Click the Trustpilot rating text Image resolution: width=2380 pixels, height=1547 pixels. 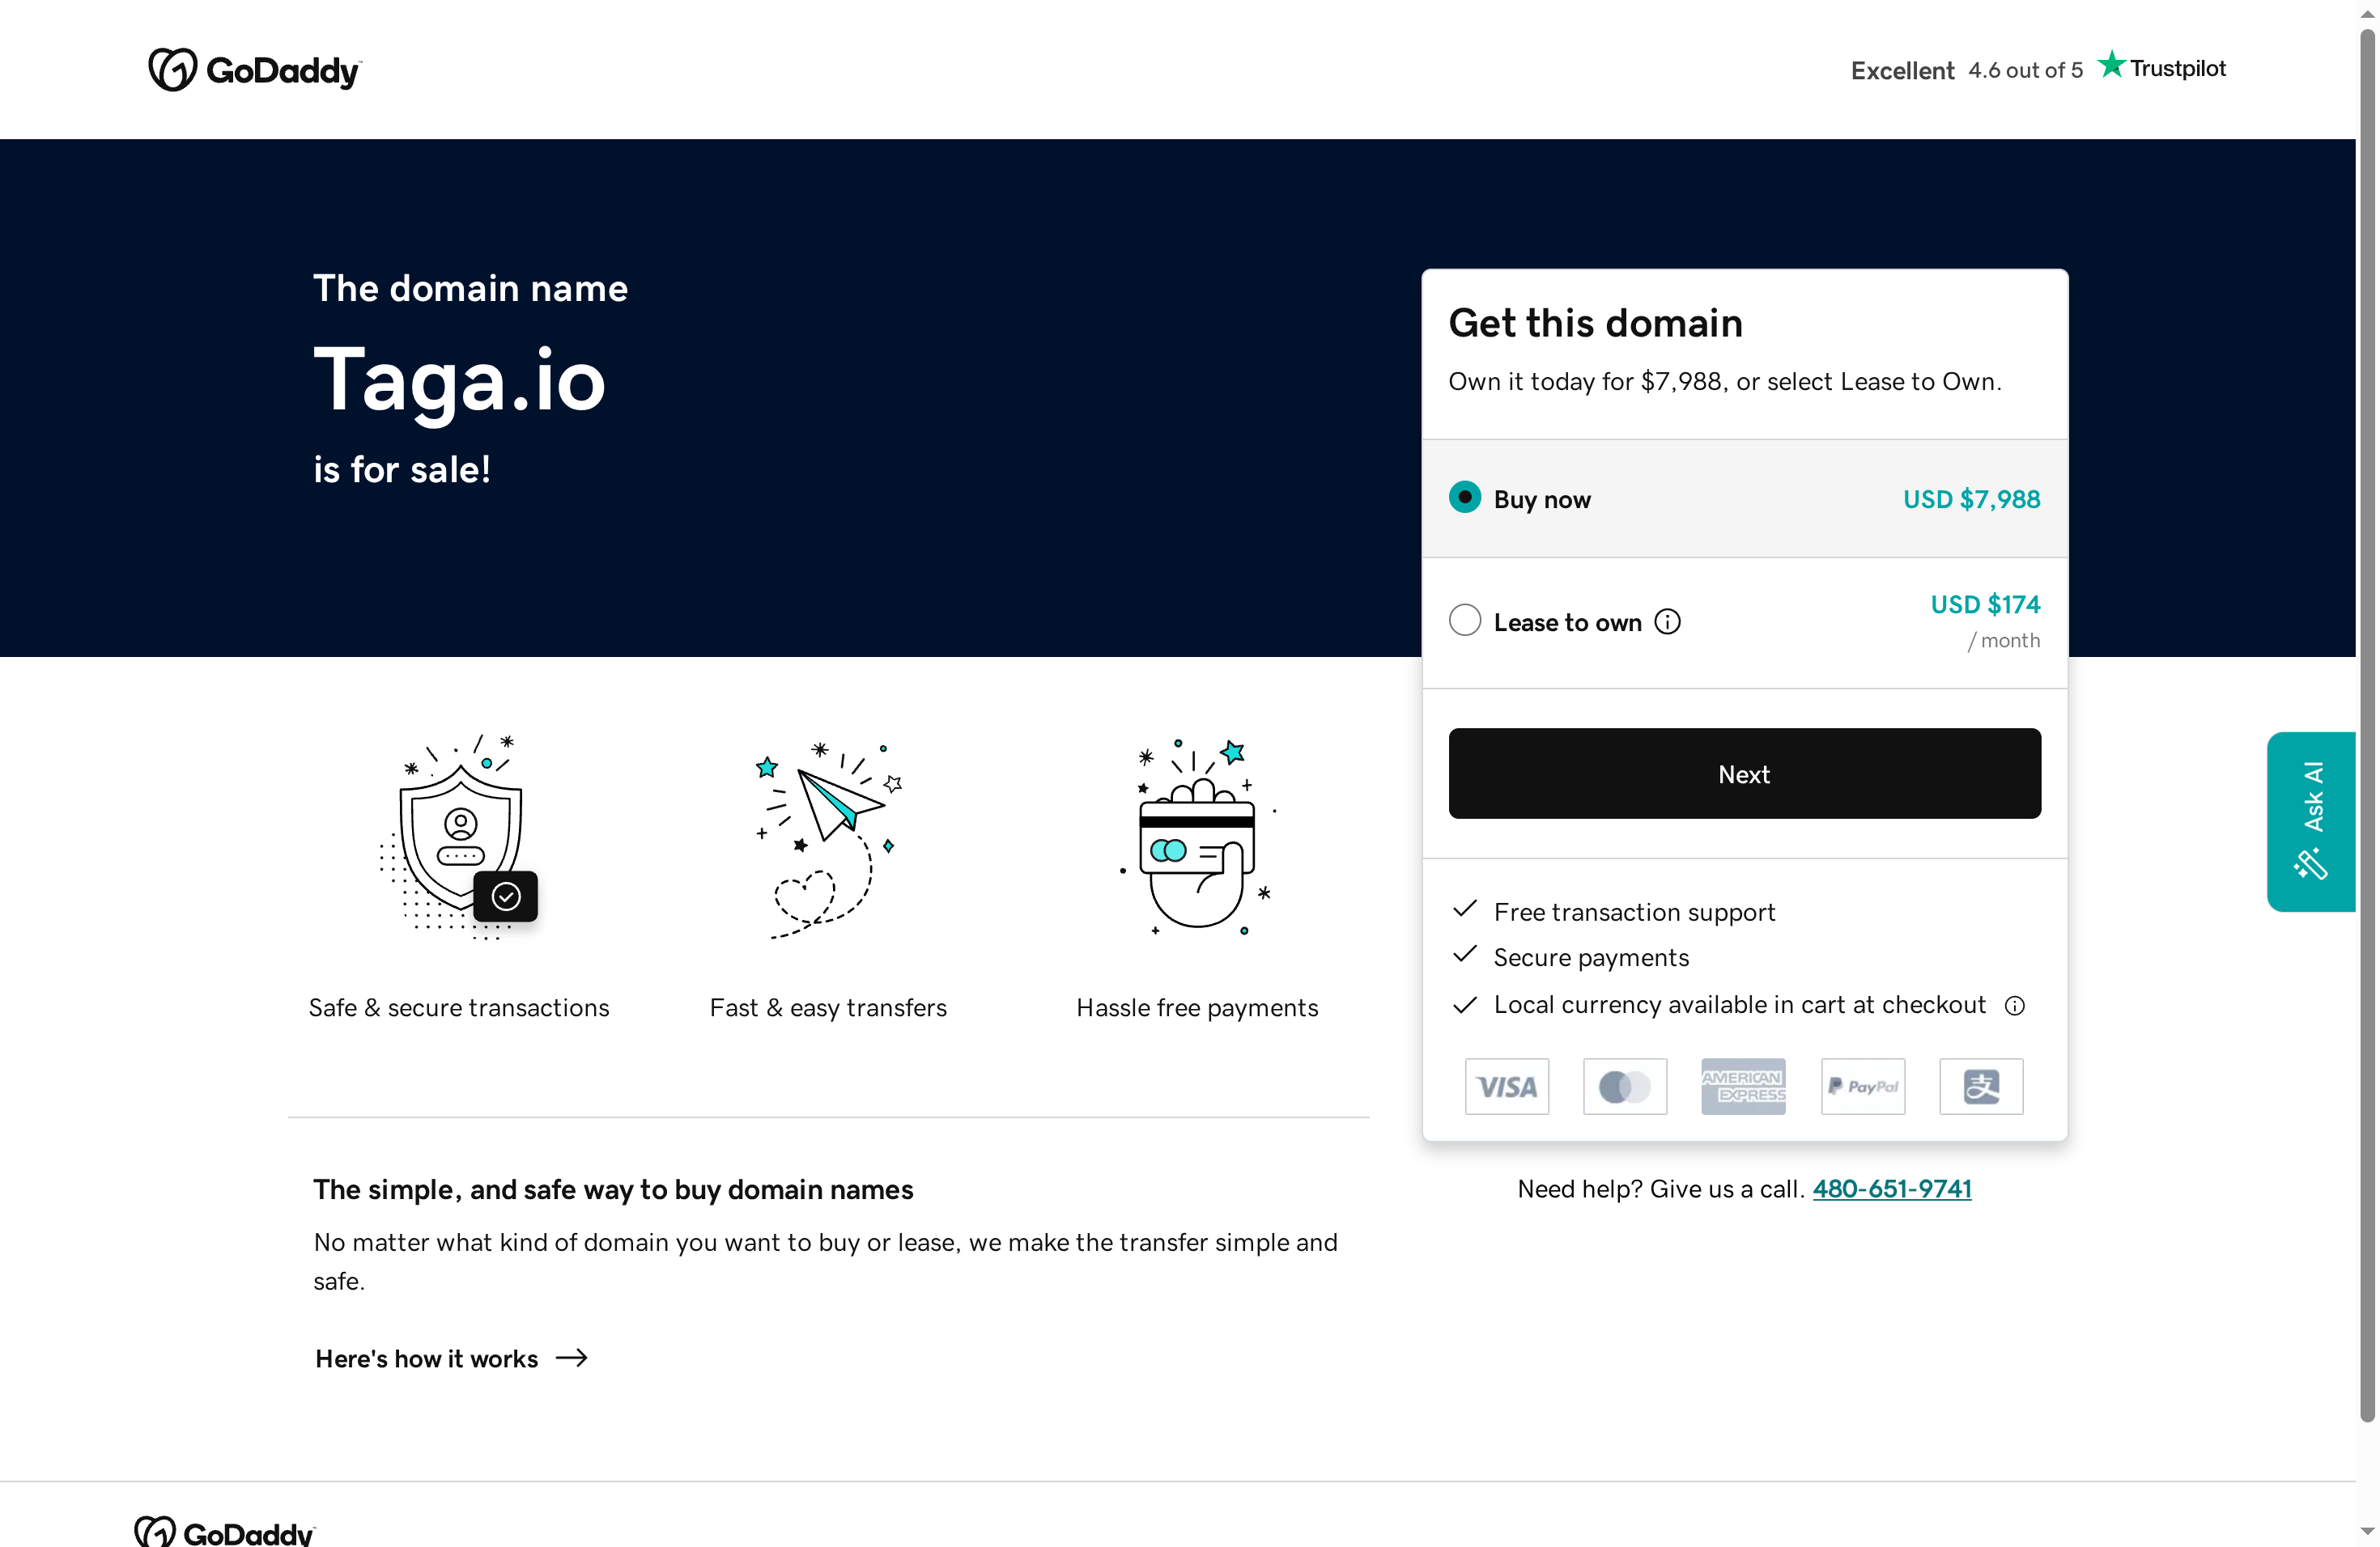click(2024, 70)
